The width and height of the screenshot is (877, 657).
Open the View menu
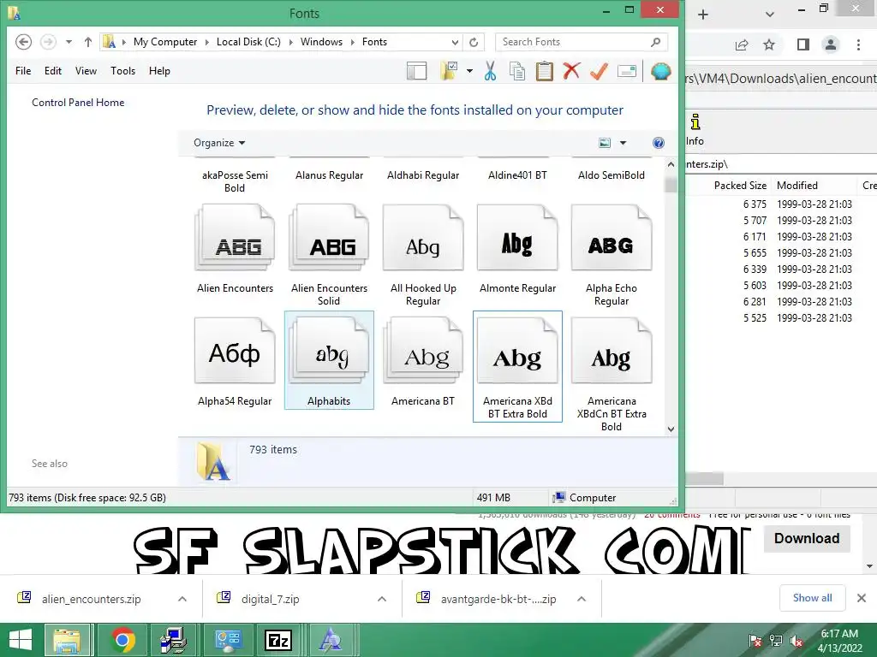point(87,71)
